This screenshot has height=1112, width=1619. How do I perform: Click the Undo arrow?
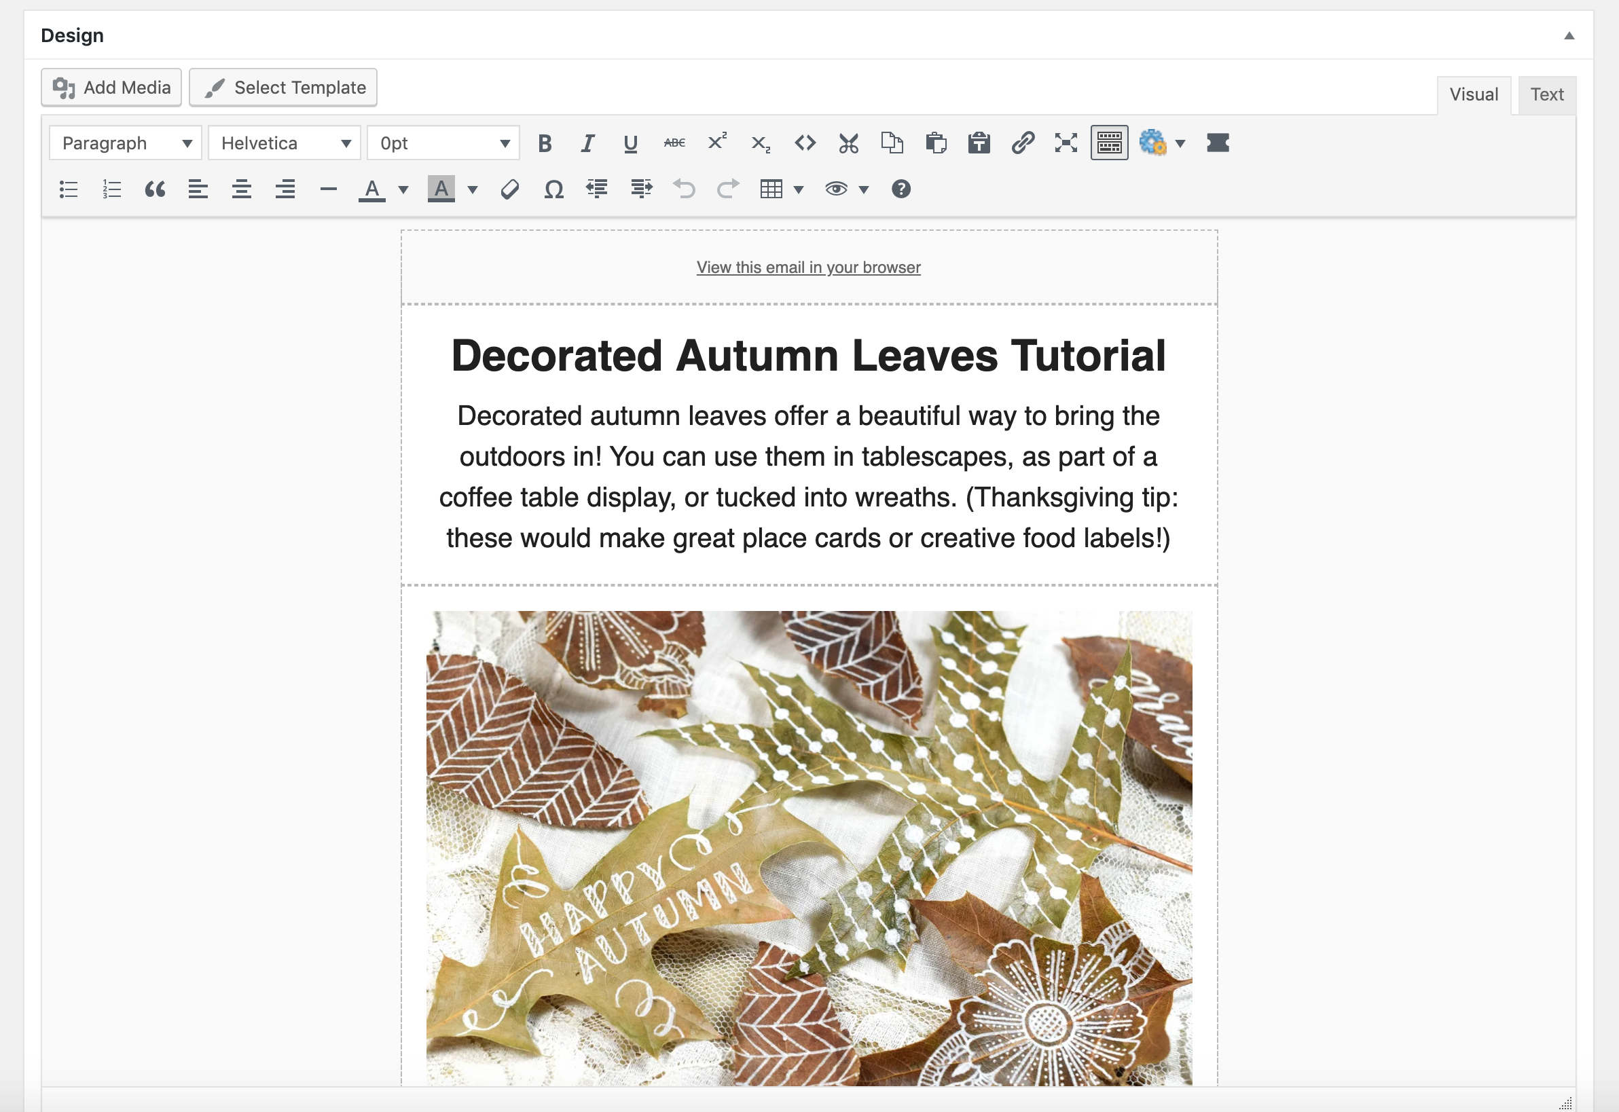pyautogui.click(x=685, y=189)
